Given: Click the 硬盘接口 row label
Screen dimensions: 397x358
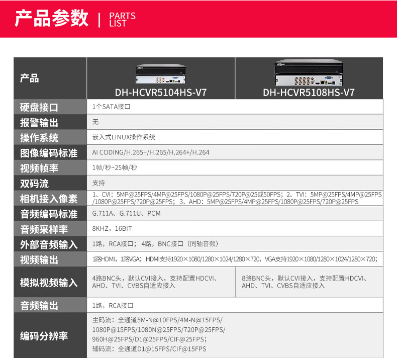Looking at the screenshot, I should pos(39,108).
